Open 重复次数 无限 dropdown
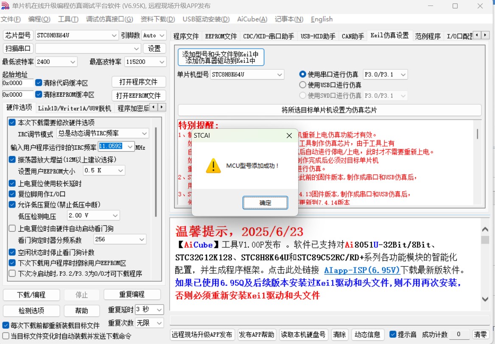 click(x=149, y=323)
